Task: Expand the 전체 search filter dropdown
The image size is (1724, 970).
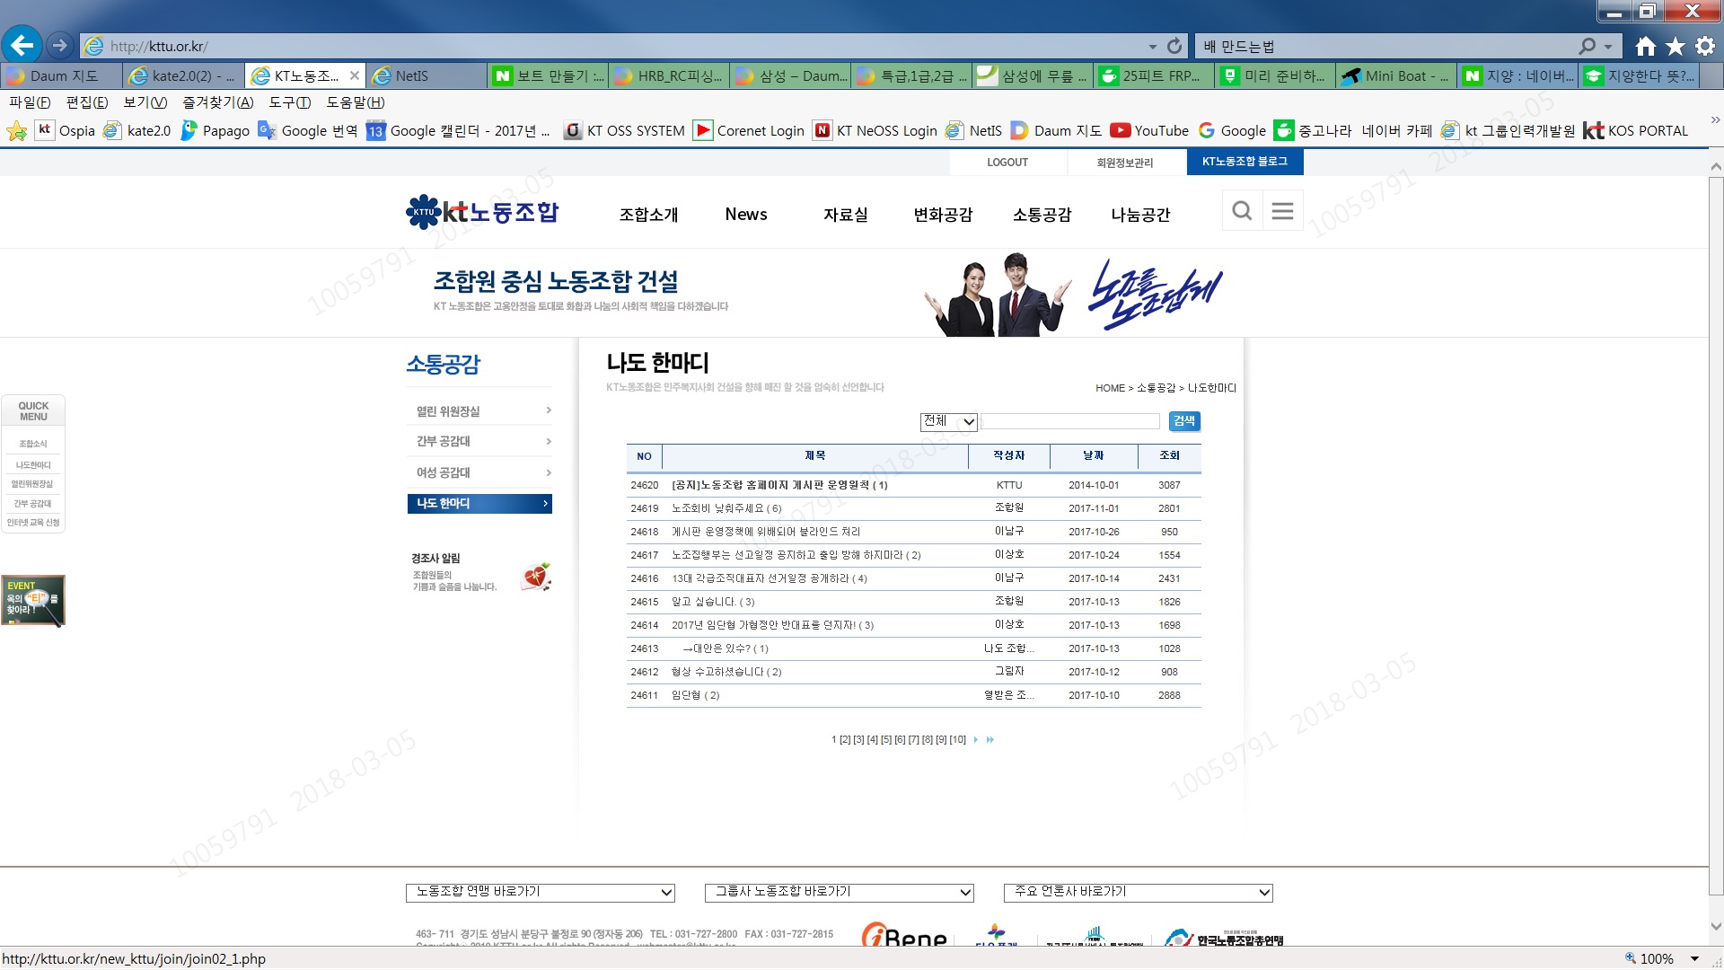Action: click(x=948, y=421)
